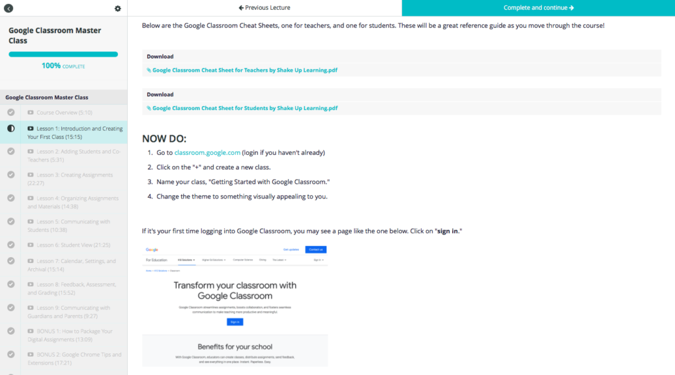
Task: Click the Google Classroom Master Class course title
Action: point(55,36)
